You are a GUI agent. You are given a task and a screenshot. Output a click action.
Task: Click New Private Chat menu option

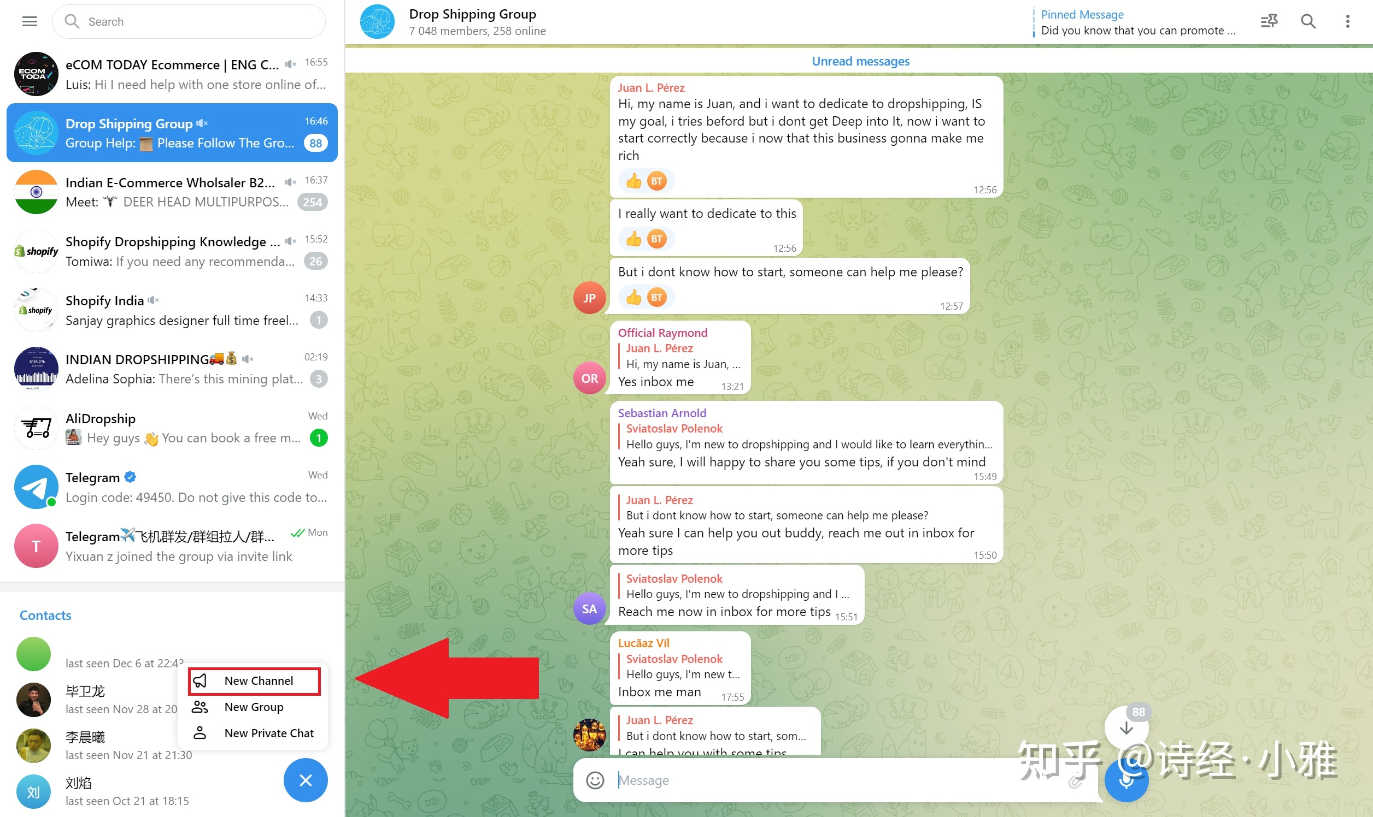pos(268,733)
